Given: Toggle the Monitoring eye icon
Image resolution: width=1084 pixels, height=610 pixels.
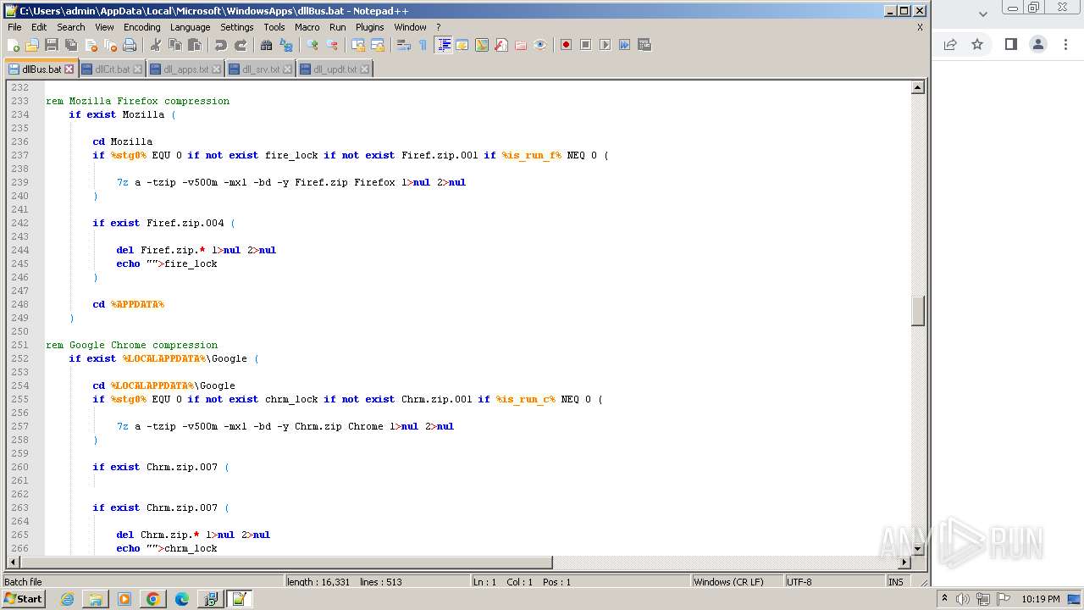Looking at the screenshot, I should point(540,45).
